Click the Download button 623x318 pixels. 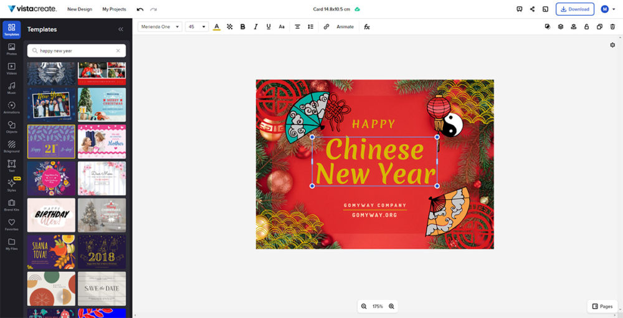tap(575, 9)
